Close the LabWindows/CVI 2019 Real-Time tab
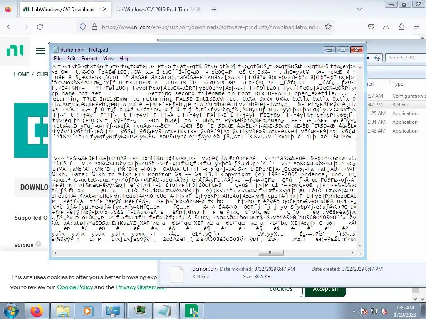Image resolution: width=426 pixels, height=319 pixels. 198,10
